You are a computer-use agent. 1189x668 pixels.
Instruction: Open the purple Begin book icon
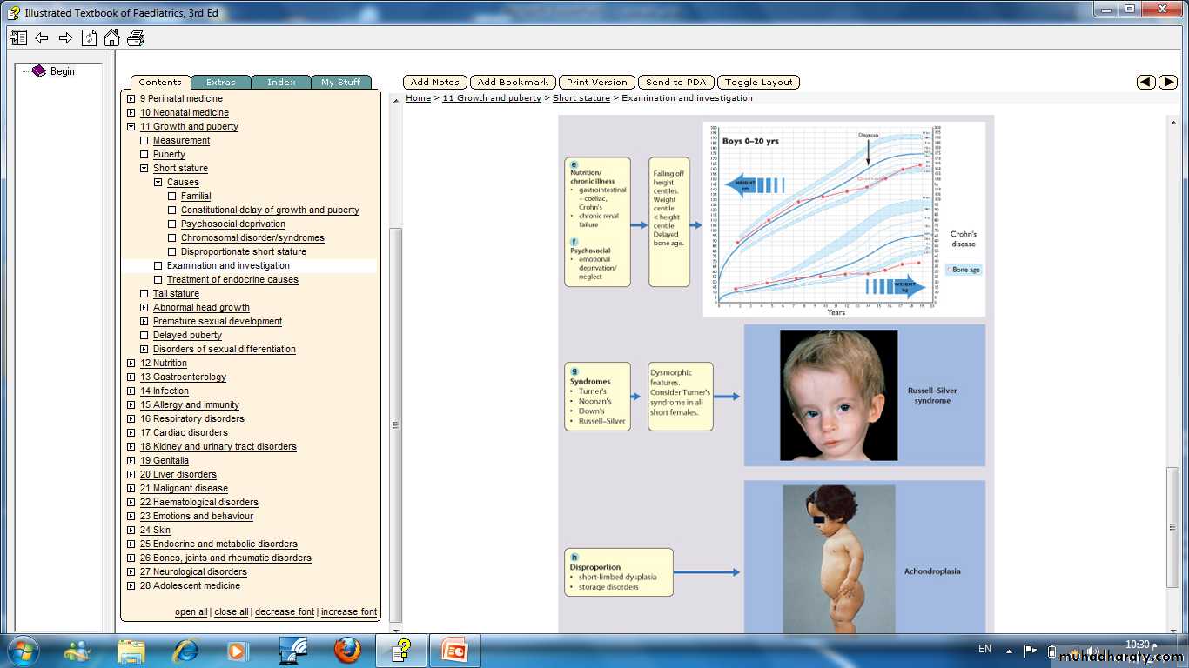point(39,71)
